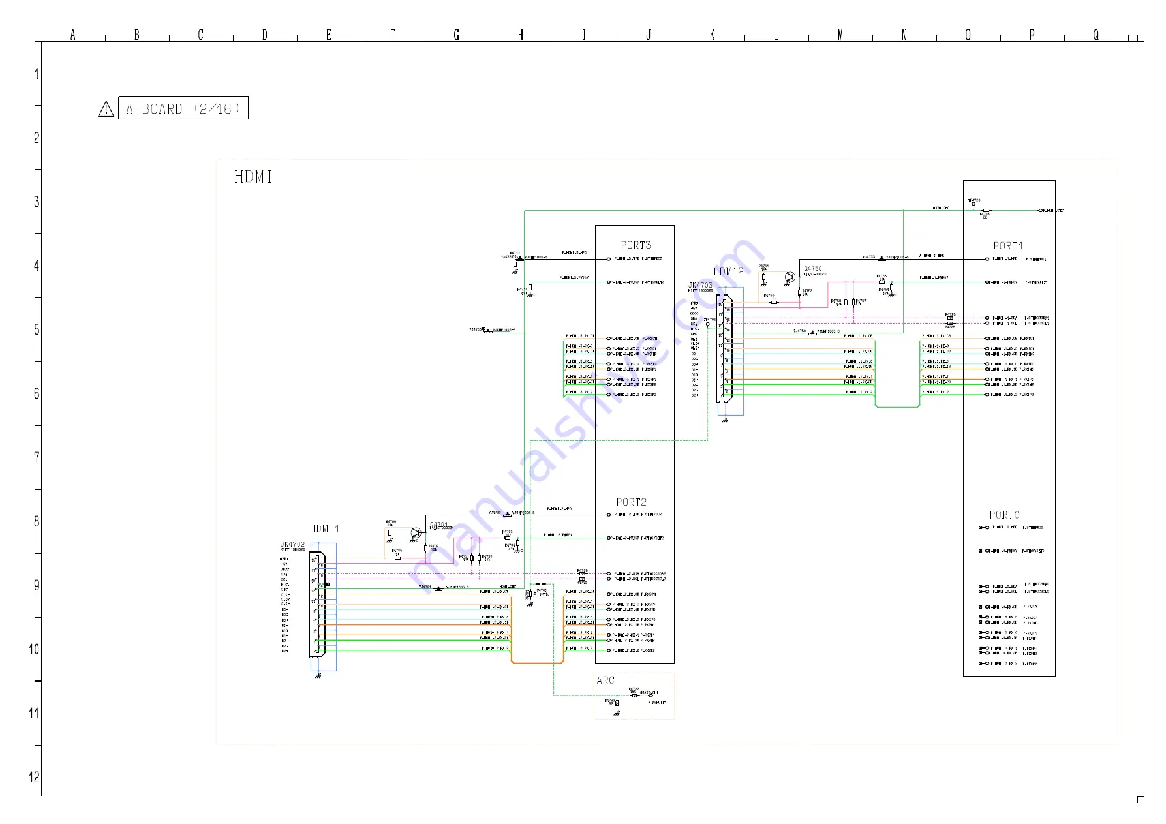
Task: Click the 'HDMI2' connector heading
Action: (x=728, y=272)
